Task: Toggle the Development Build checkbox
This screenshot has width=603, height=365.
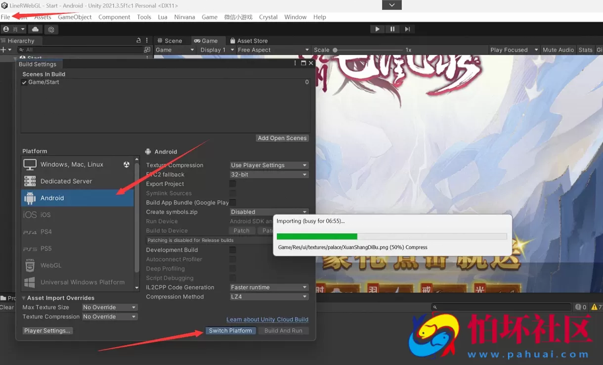Action: (232, 250)
